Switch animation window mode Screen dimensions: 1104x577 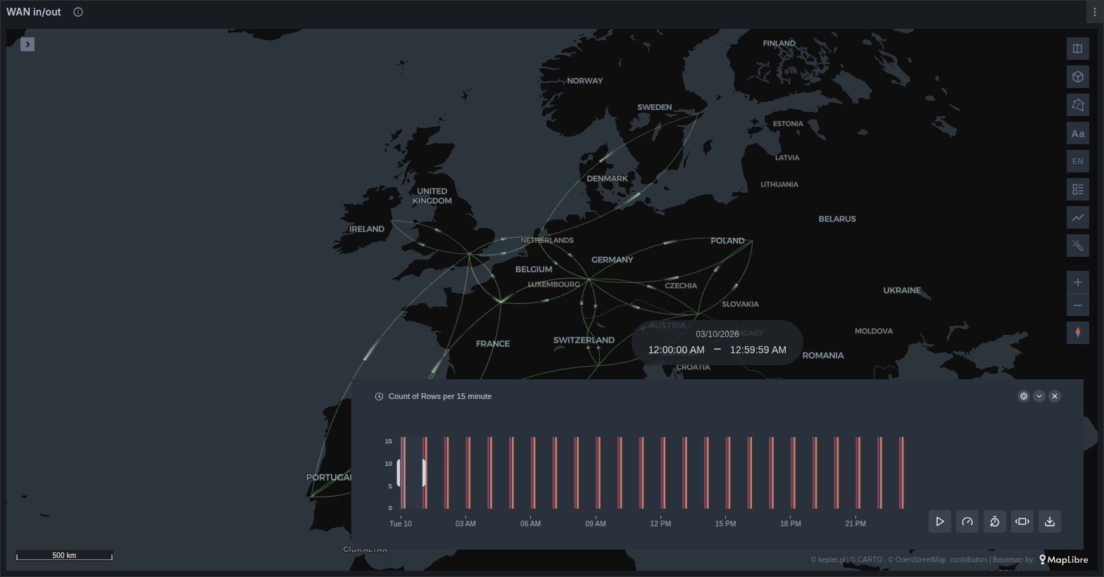tap(1022, 521)
